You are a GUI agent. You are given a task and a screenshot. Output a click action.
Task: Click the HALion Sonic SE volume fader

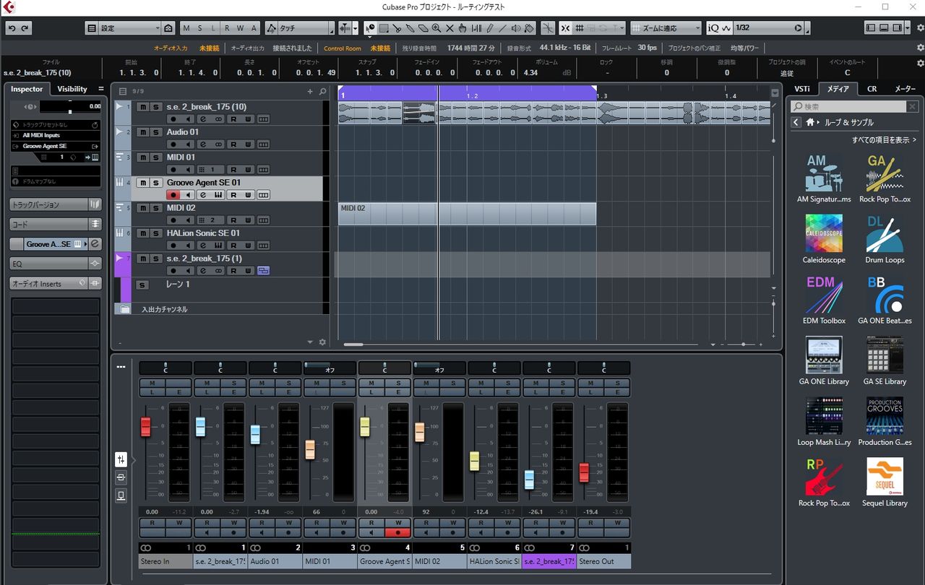474,461
